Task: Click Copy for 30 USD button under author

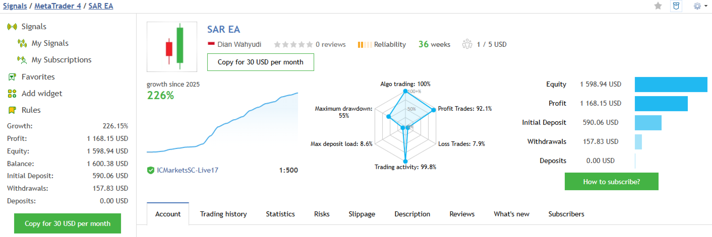Action: click(261, 62)
